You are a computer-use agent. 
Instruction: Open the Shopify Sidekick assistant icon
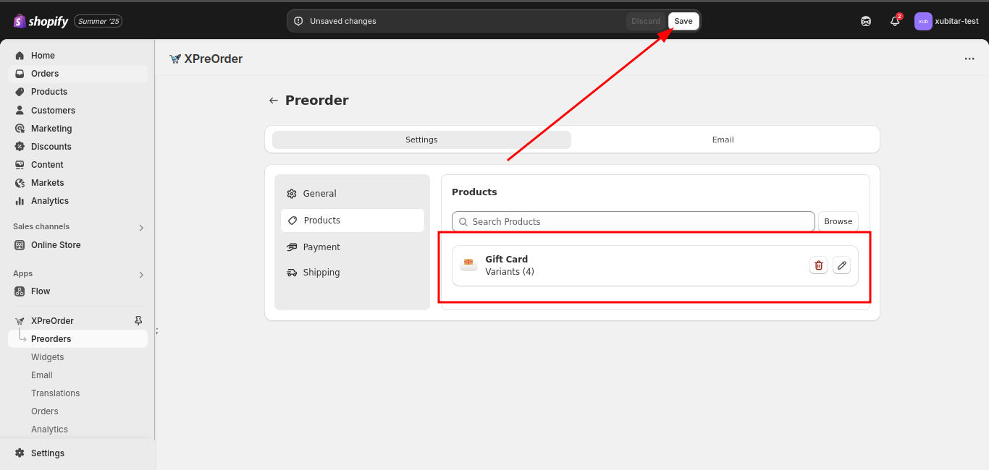tap(866, 21)
